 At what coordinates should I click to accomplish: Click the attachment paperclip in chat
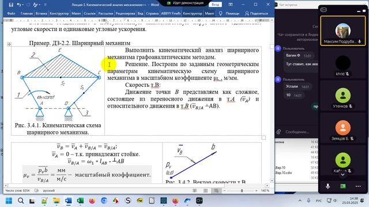pos(279,132)
